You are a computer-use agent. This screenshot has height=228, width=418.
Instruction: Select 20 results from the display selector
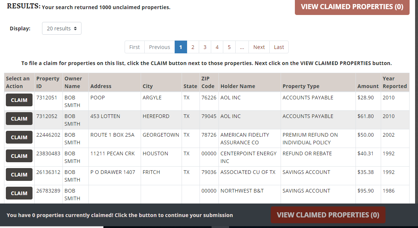[x=61, y=28]
